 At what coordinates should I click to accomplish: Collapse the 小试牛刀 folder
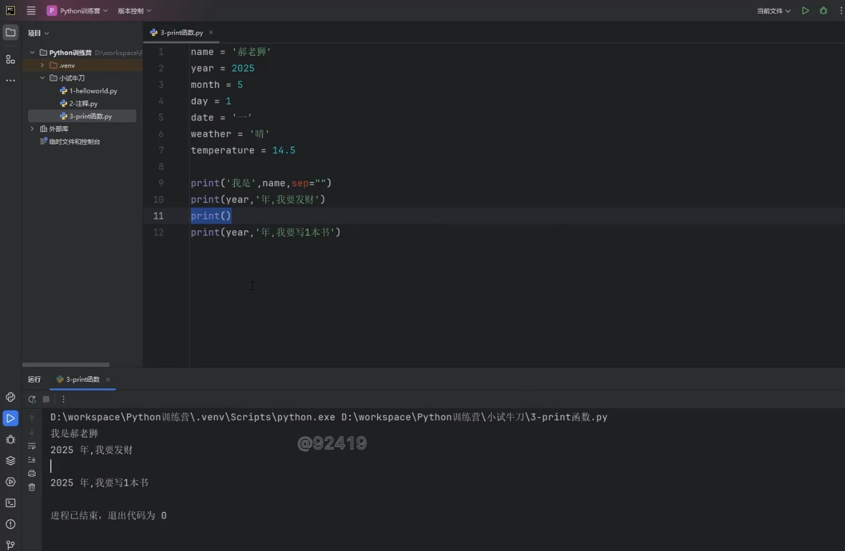coord(42,78)
